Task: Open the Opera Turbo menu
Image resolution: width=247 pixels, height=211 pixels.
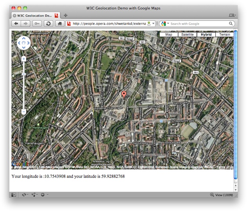Action: pyautogui.click(x=44, y=195)
